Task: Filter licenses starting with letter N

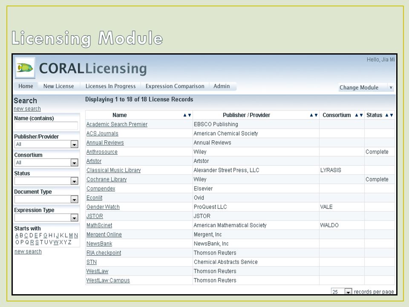Action: tap(76, 235)
